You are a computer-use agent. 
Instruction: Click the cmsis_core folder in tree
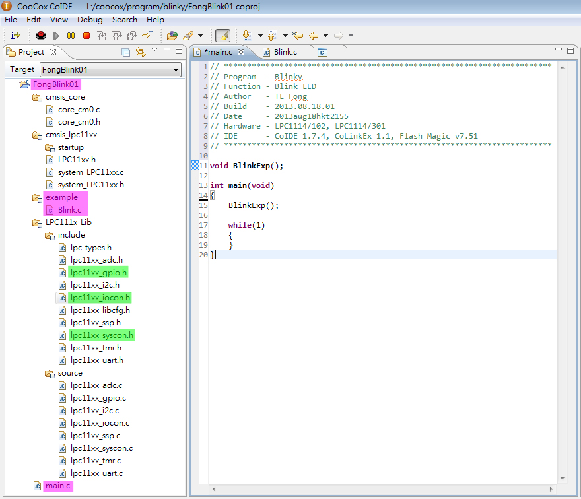[65, 97]
